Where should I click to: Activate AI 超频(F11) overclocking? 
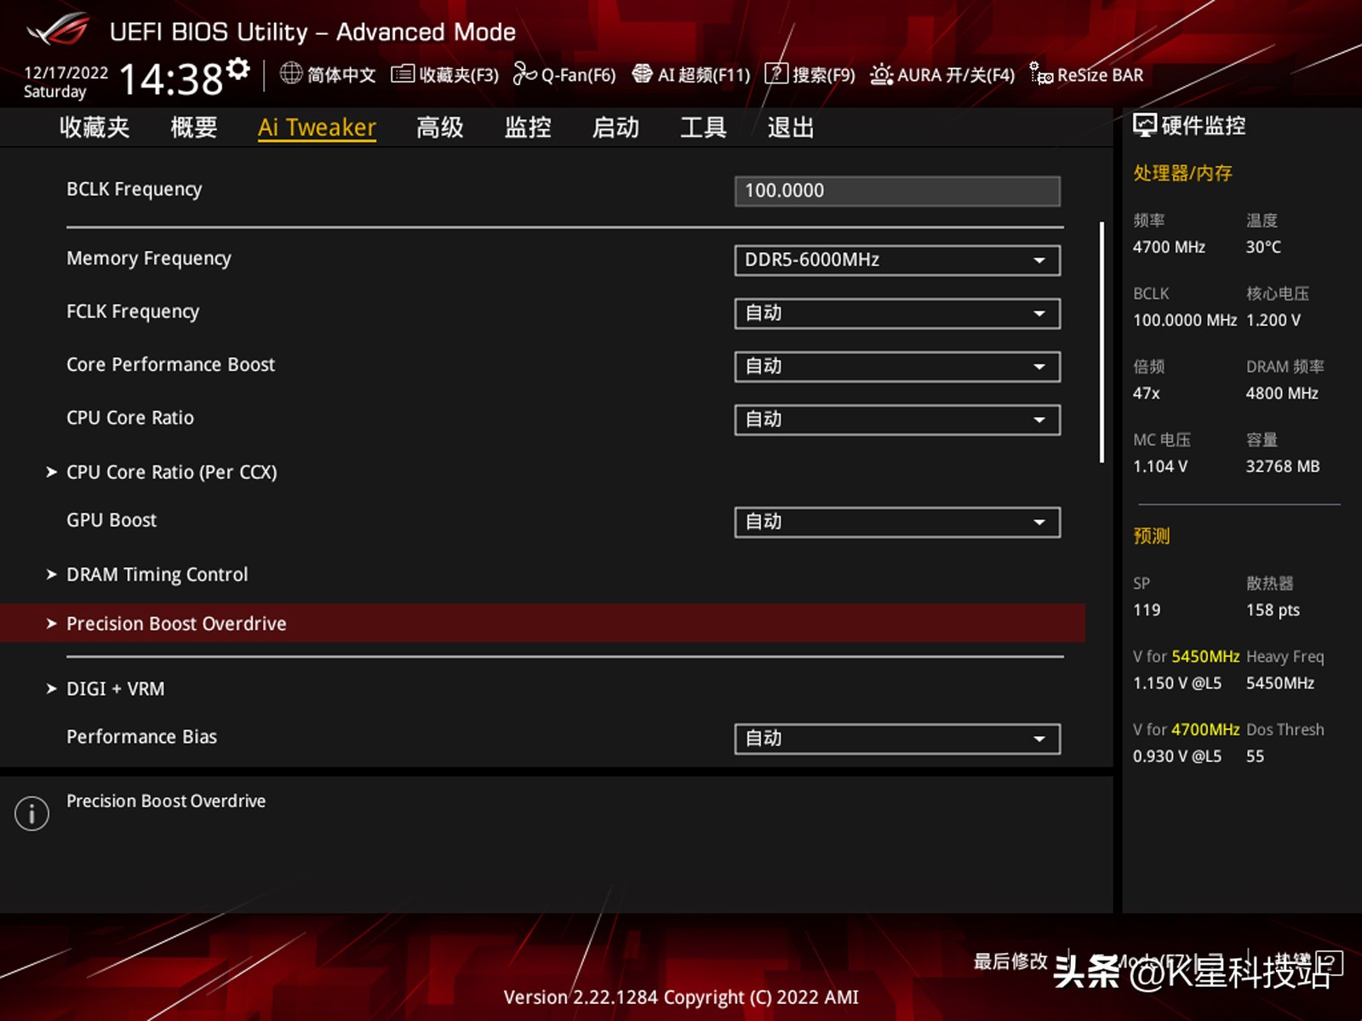(691, 75)
